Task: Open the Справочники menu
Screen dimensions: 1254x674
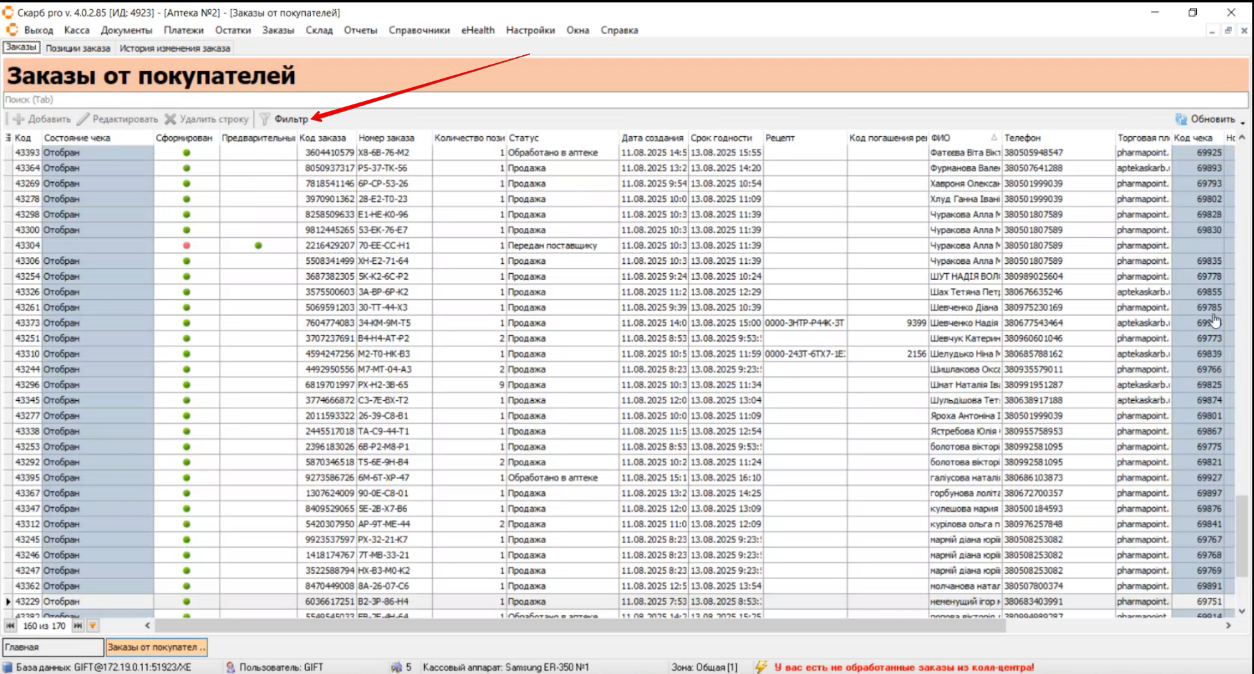Action: coord(419,30)
